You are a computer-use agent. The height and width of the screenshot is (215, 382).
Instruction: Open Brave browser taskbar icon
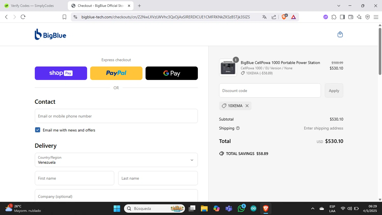[x=266, y=209]
